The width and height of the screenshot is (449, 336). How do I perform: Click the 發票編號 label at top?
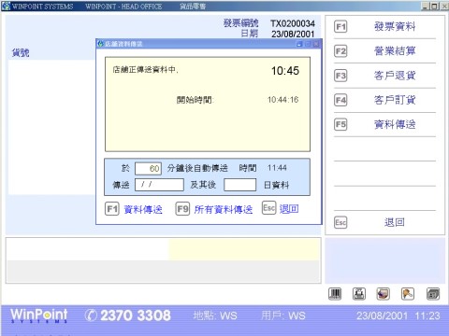(240, 23)
